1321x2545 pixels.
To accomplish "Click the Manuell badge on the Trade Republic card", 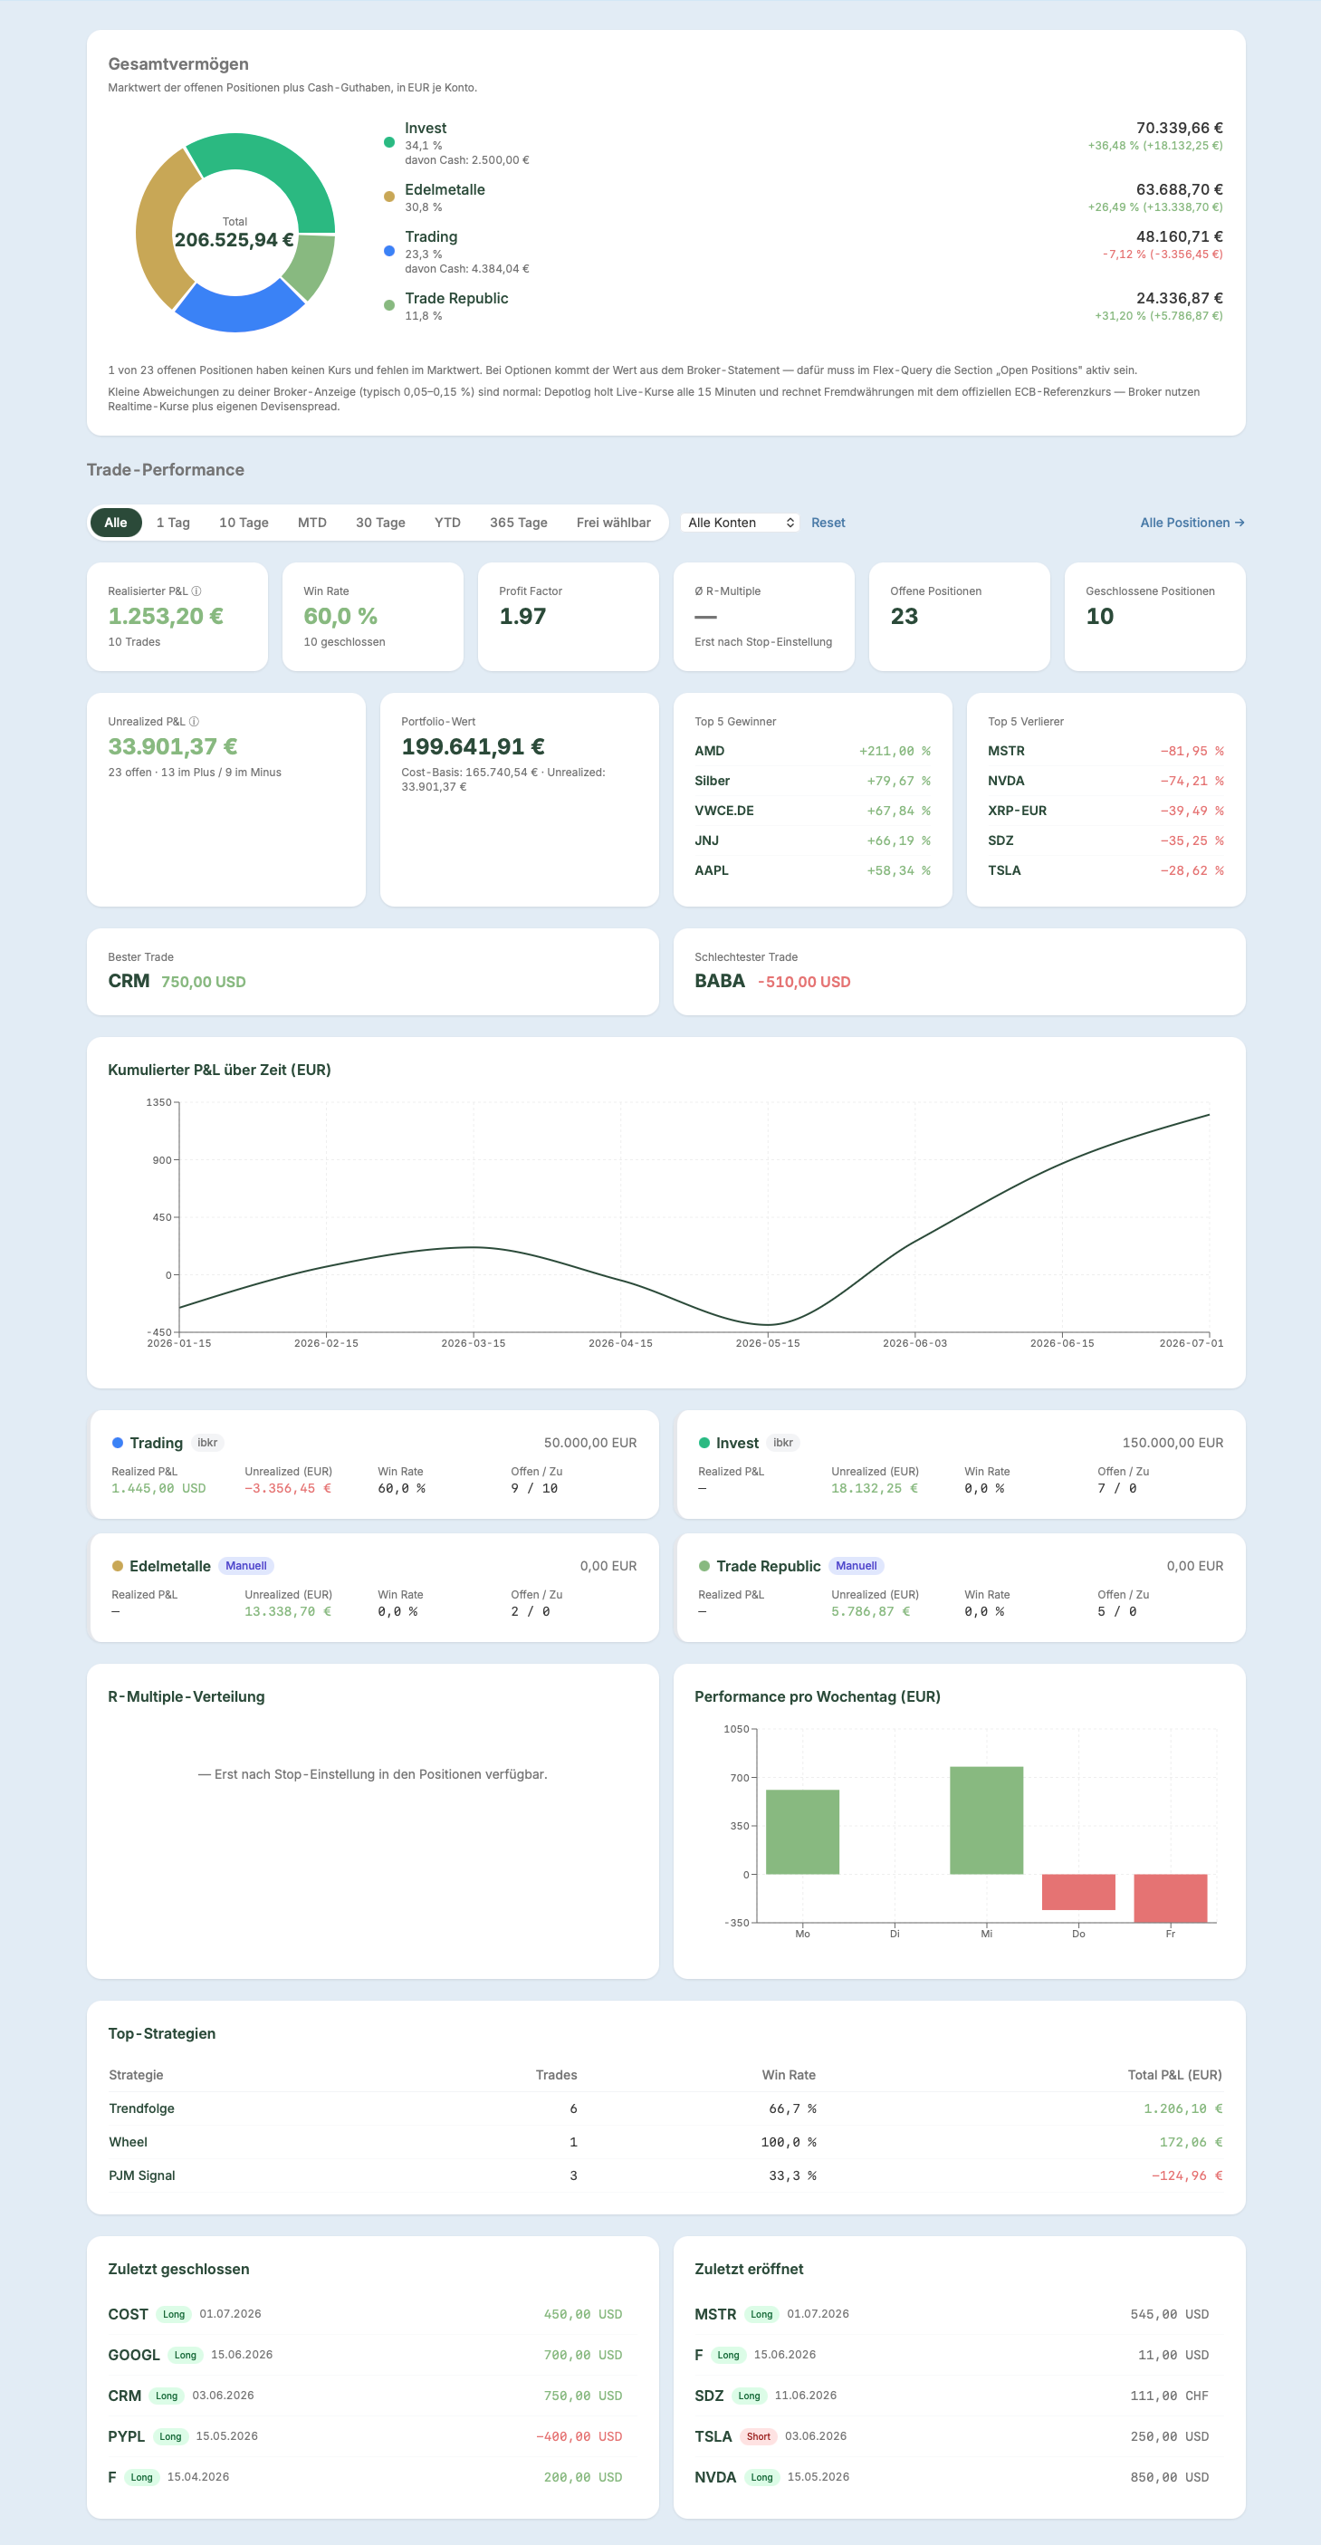I will point(856,1566).
